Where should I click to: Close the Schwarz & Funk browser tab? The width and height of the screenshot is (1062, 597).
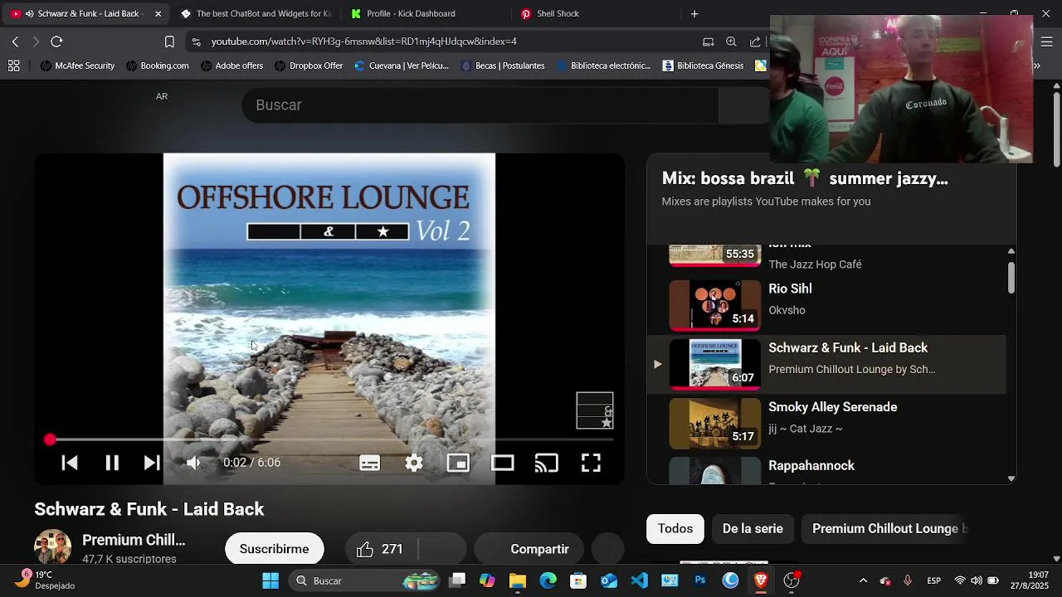pos(158,13)
